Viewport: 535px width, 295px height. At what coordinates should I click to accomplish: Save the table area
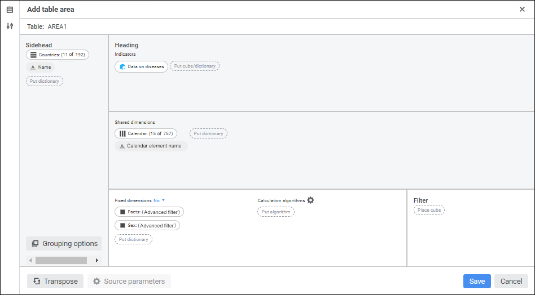point(477,281)
